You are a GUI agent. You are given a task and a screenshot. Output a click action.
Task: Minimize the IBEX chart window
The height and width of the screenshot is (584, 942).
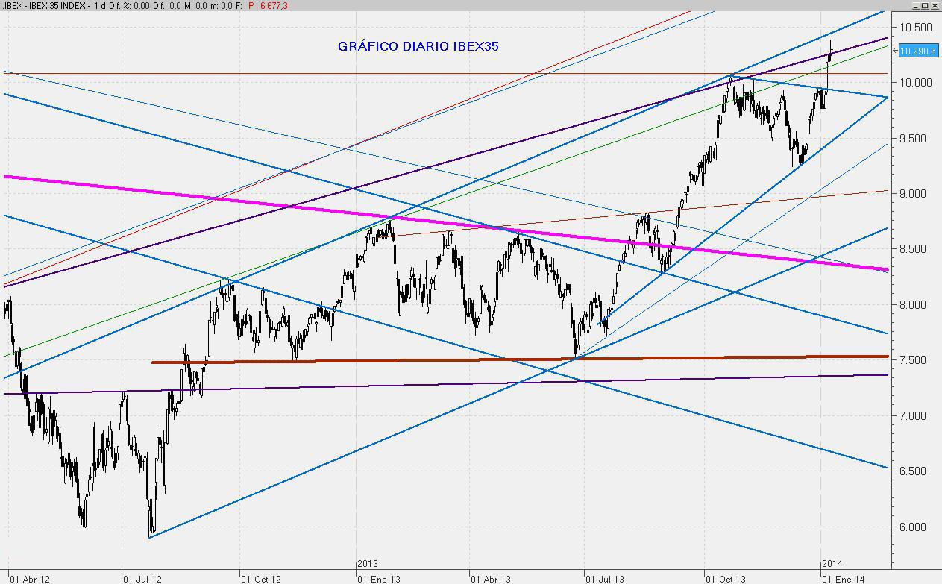point(914,5)
